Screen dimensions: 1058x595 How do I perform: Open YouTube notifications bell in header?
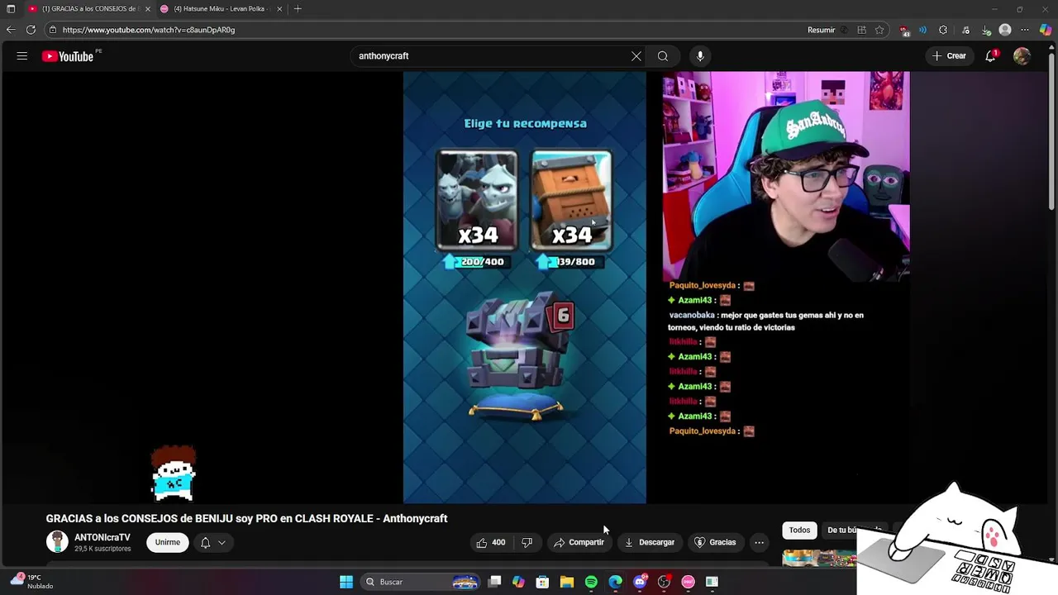tap(990, 56)
